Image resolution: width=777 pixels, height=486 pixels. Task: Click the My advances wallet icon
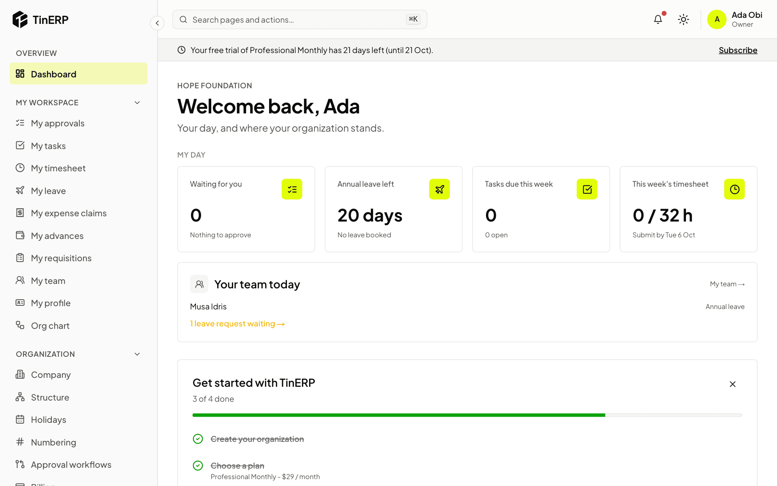tap(20, 235)
